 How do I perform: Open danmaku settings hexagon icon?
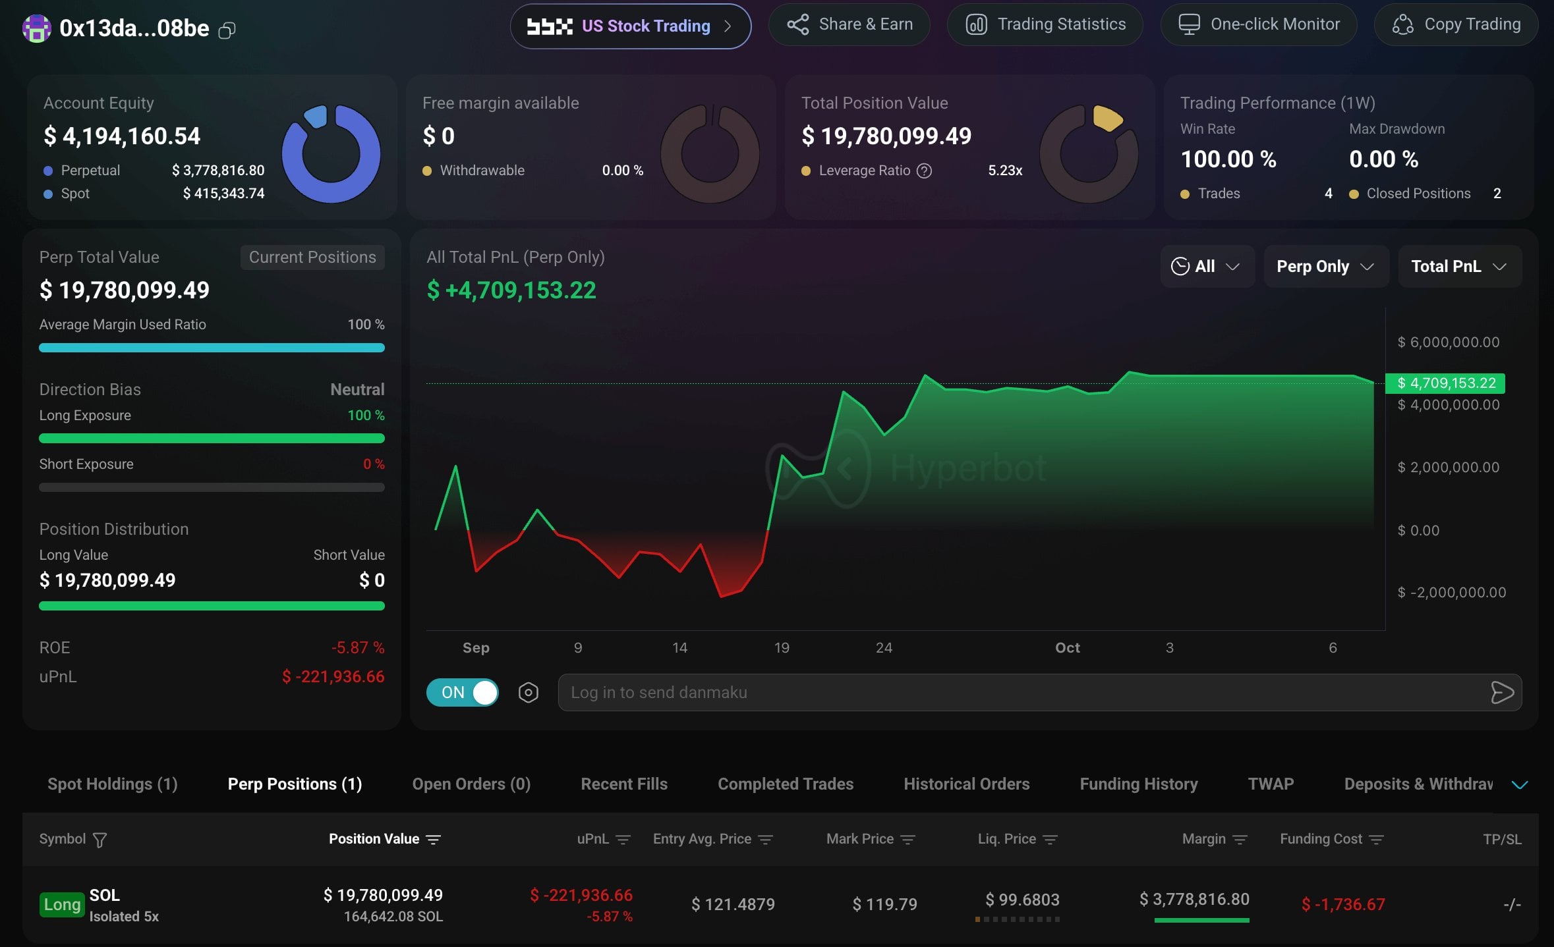coord(529,692)
